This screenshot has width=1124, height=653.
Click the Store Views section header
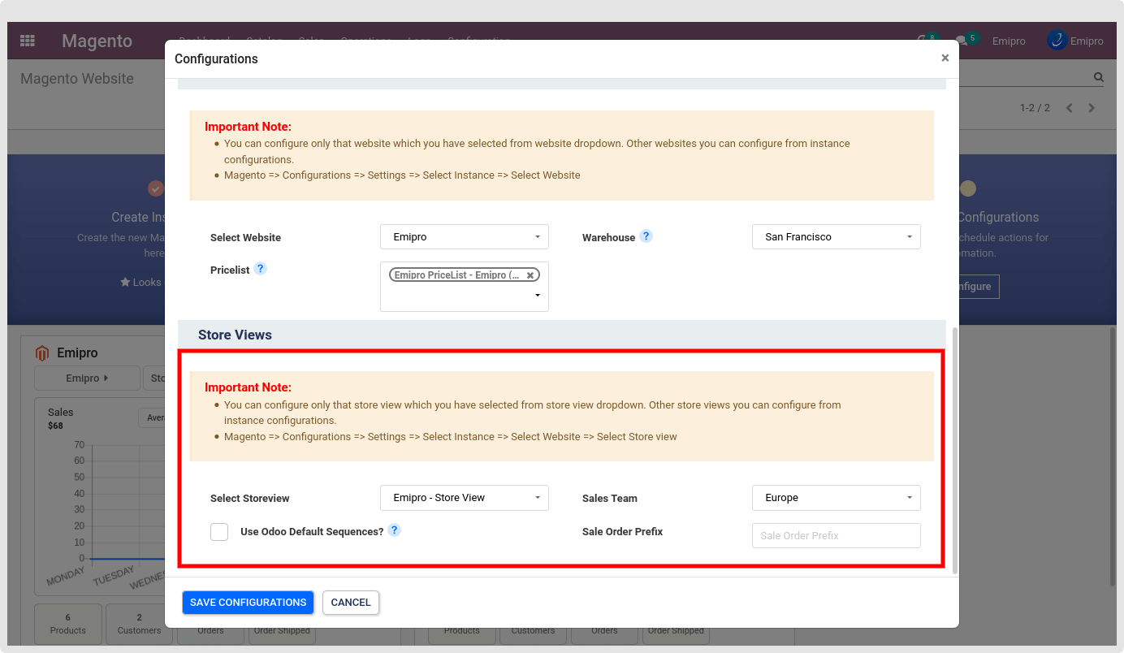tap(562, 335)
